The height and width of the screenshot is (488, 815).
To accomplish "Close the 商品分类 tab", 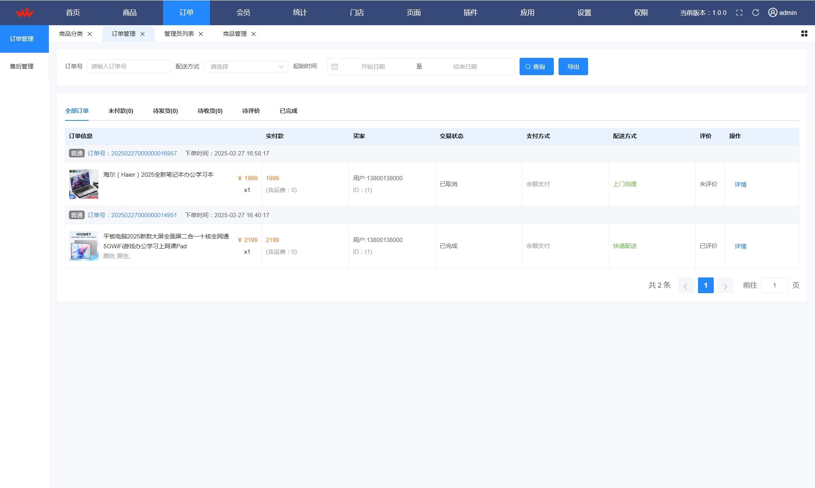I will coord(90,34).
